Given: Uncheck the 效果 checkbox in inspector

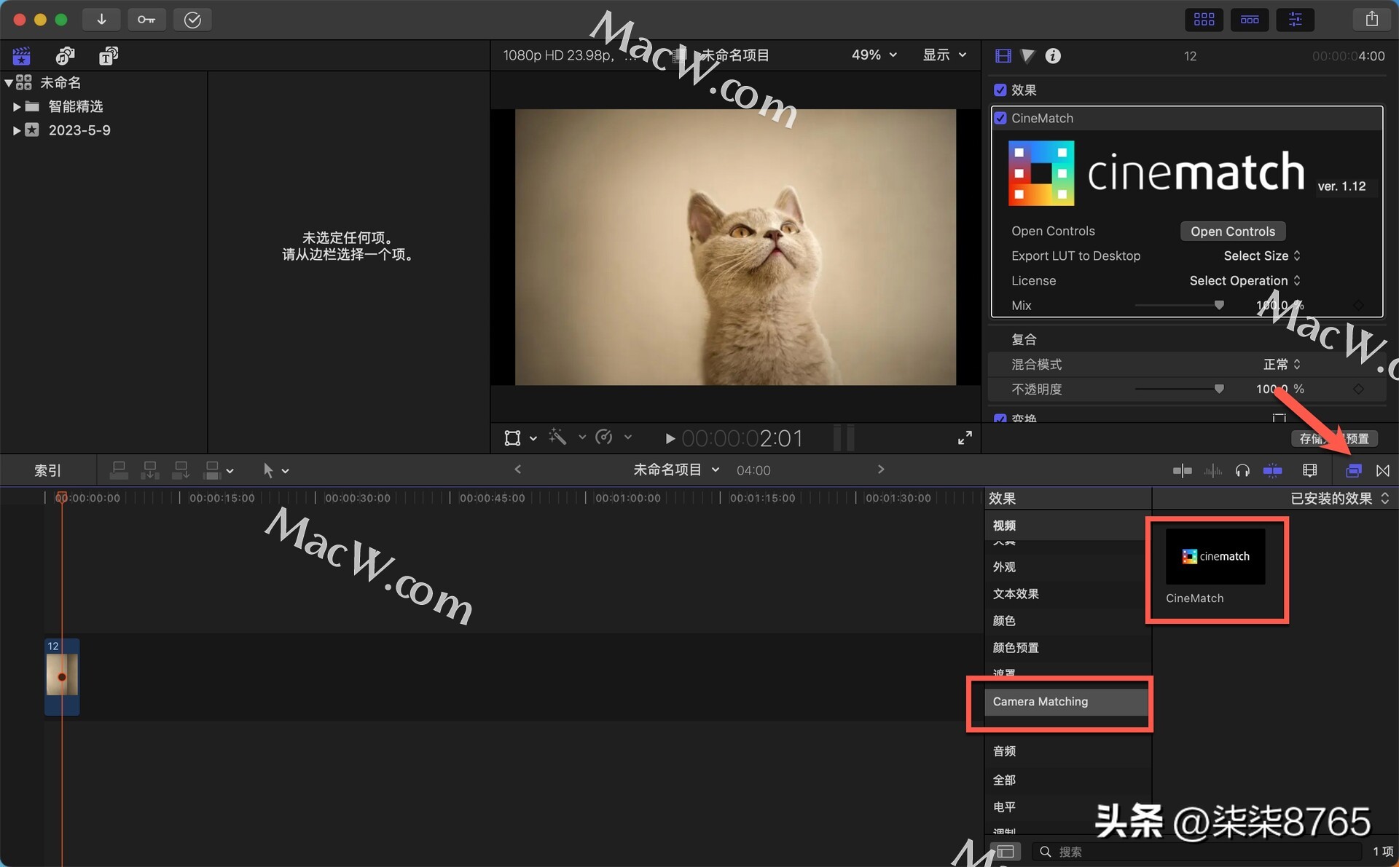Looking at the screenshot, I should (x=1000, y=90).
